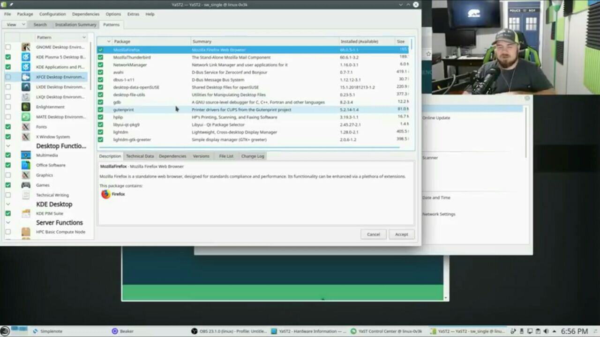Click the Fonts pattern icon
600x337 pixels.
26,127
